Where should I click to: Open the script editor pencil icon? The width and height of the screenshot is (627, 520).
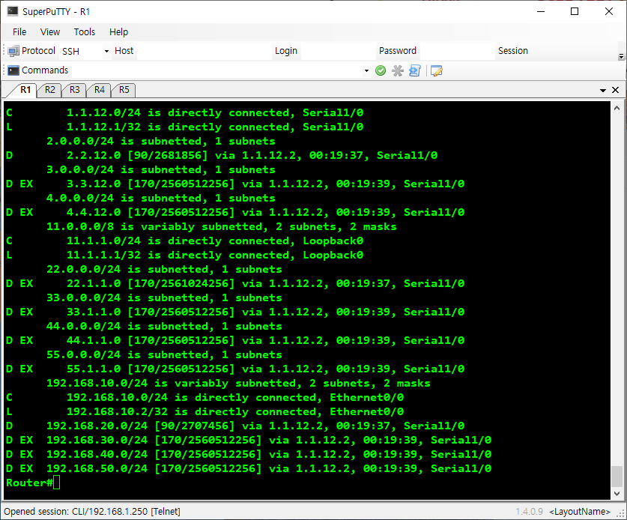coord(436,70)
